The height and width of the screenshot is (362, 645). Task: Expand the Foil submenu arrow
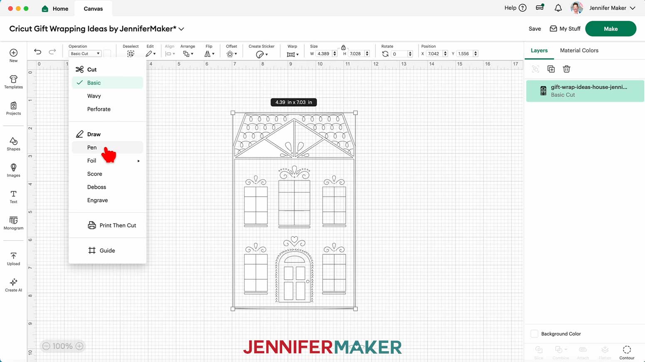[139, 161]
